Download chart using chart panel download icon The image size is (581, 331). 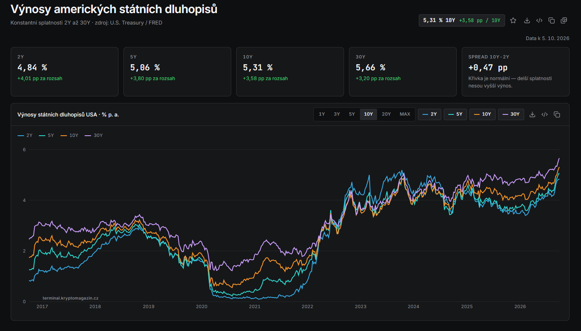532,114
